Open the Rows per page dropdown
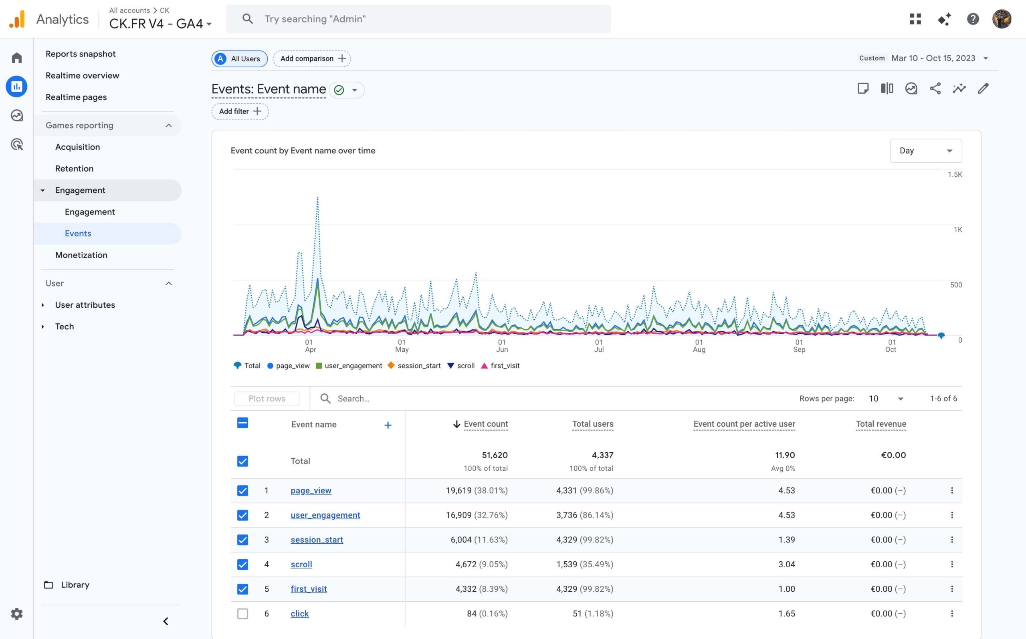Screen dimensions: 1026x639 click(x=886, y=399)
